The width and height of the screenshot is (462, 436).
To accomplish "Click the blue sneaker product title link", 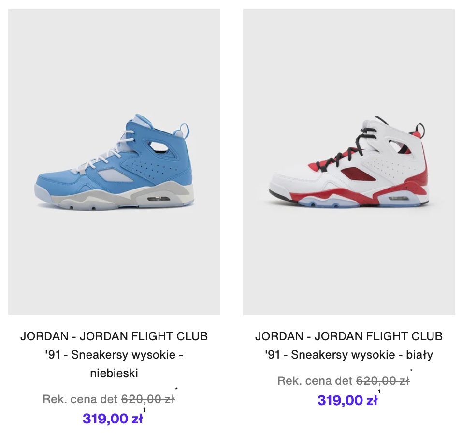I will click(x=114, y=355).
